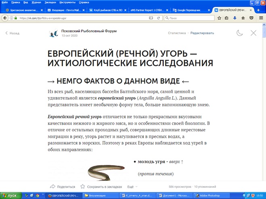Close the article with the X icon
This screenshot has height=199, width=266.
253,33
